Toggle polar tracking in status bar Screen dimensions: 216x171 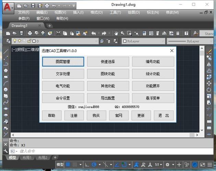point(94,165)
